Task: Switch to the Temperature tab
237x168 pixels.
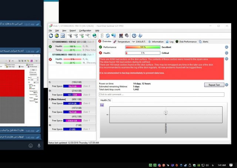Action: click(x=121, y=42)
